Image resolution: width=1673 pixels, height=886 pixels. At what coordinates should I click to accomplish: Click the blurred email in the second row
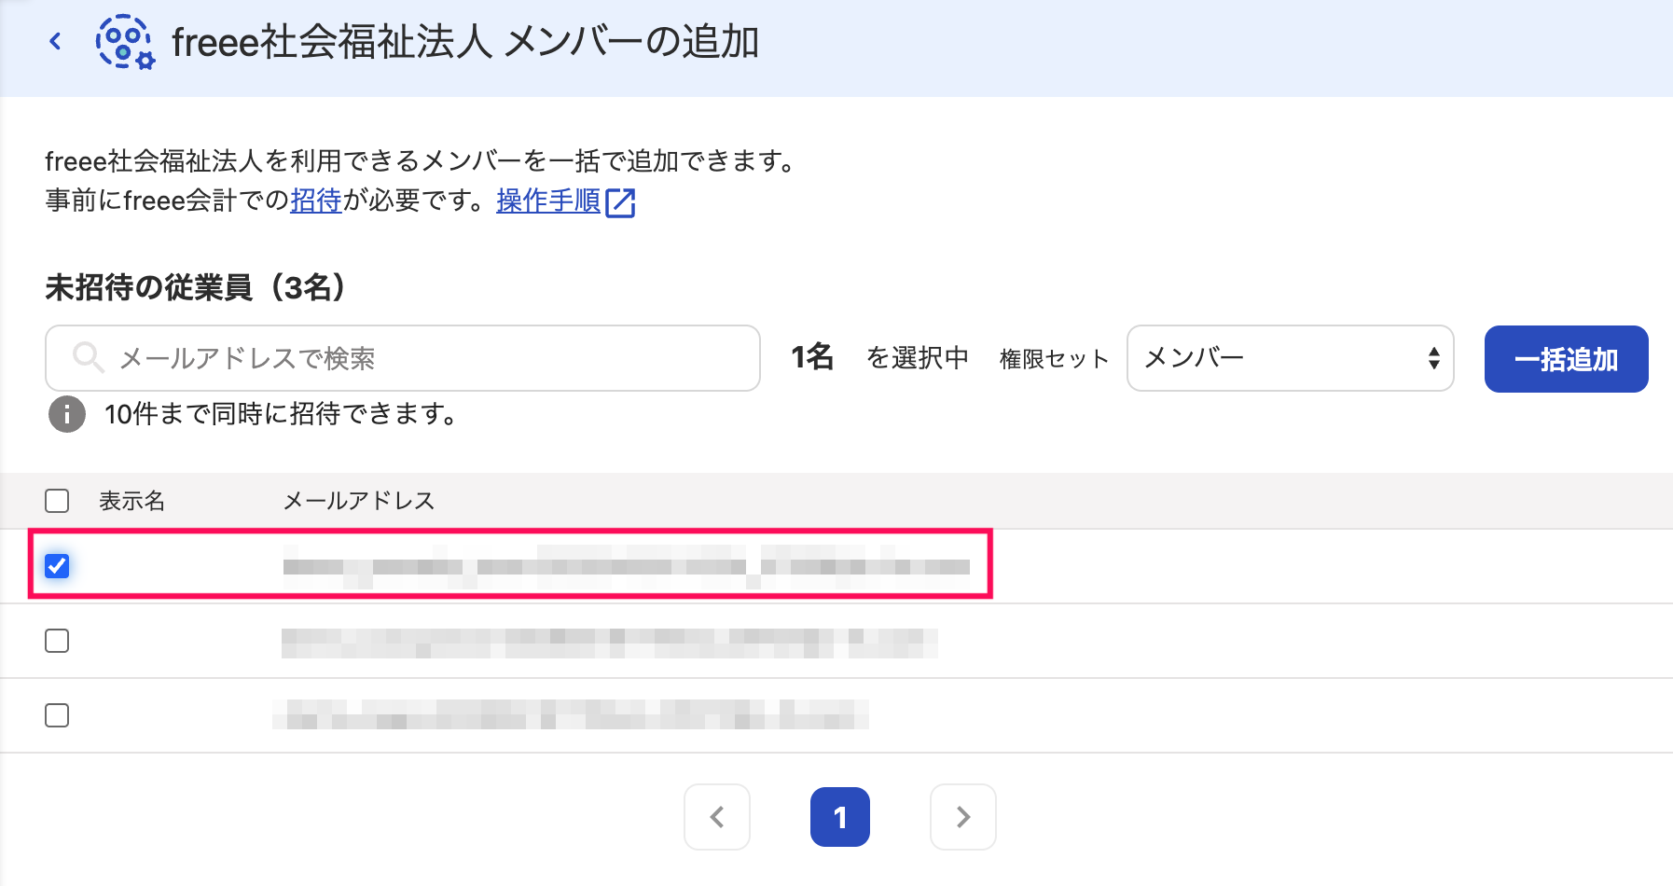point(610,643)
